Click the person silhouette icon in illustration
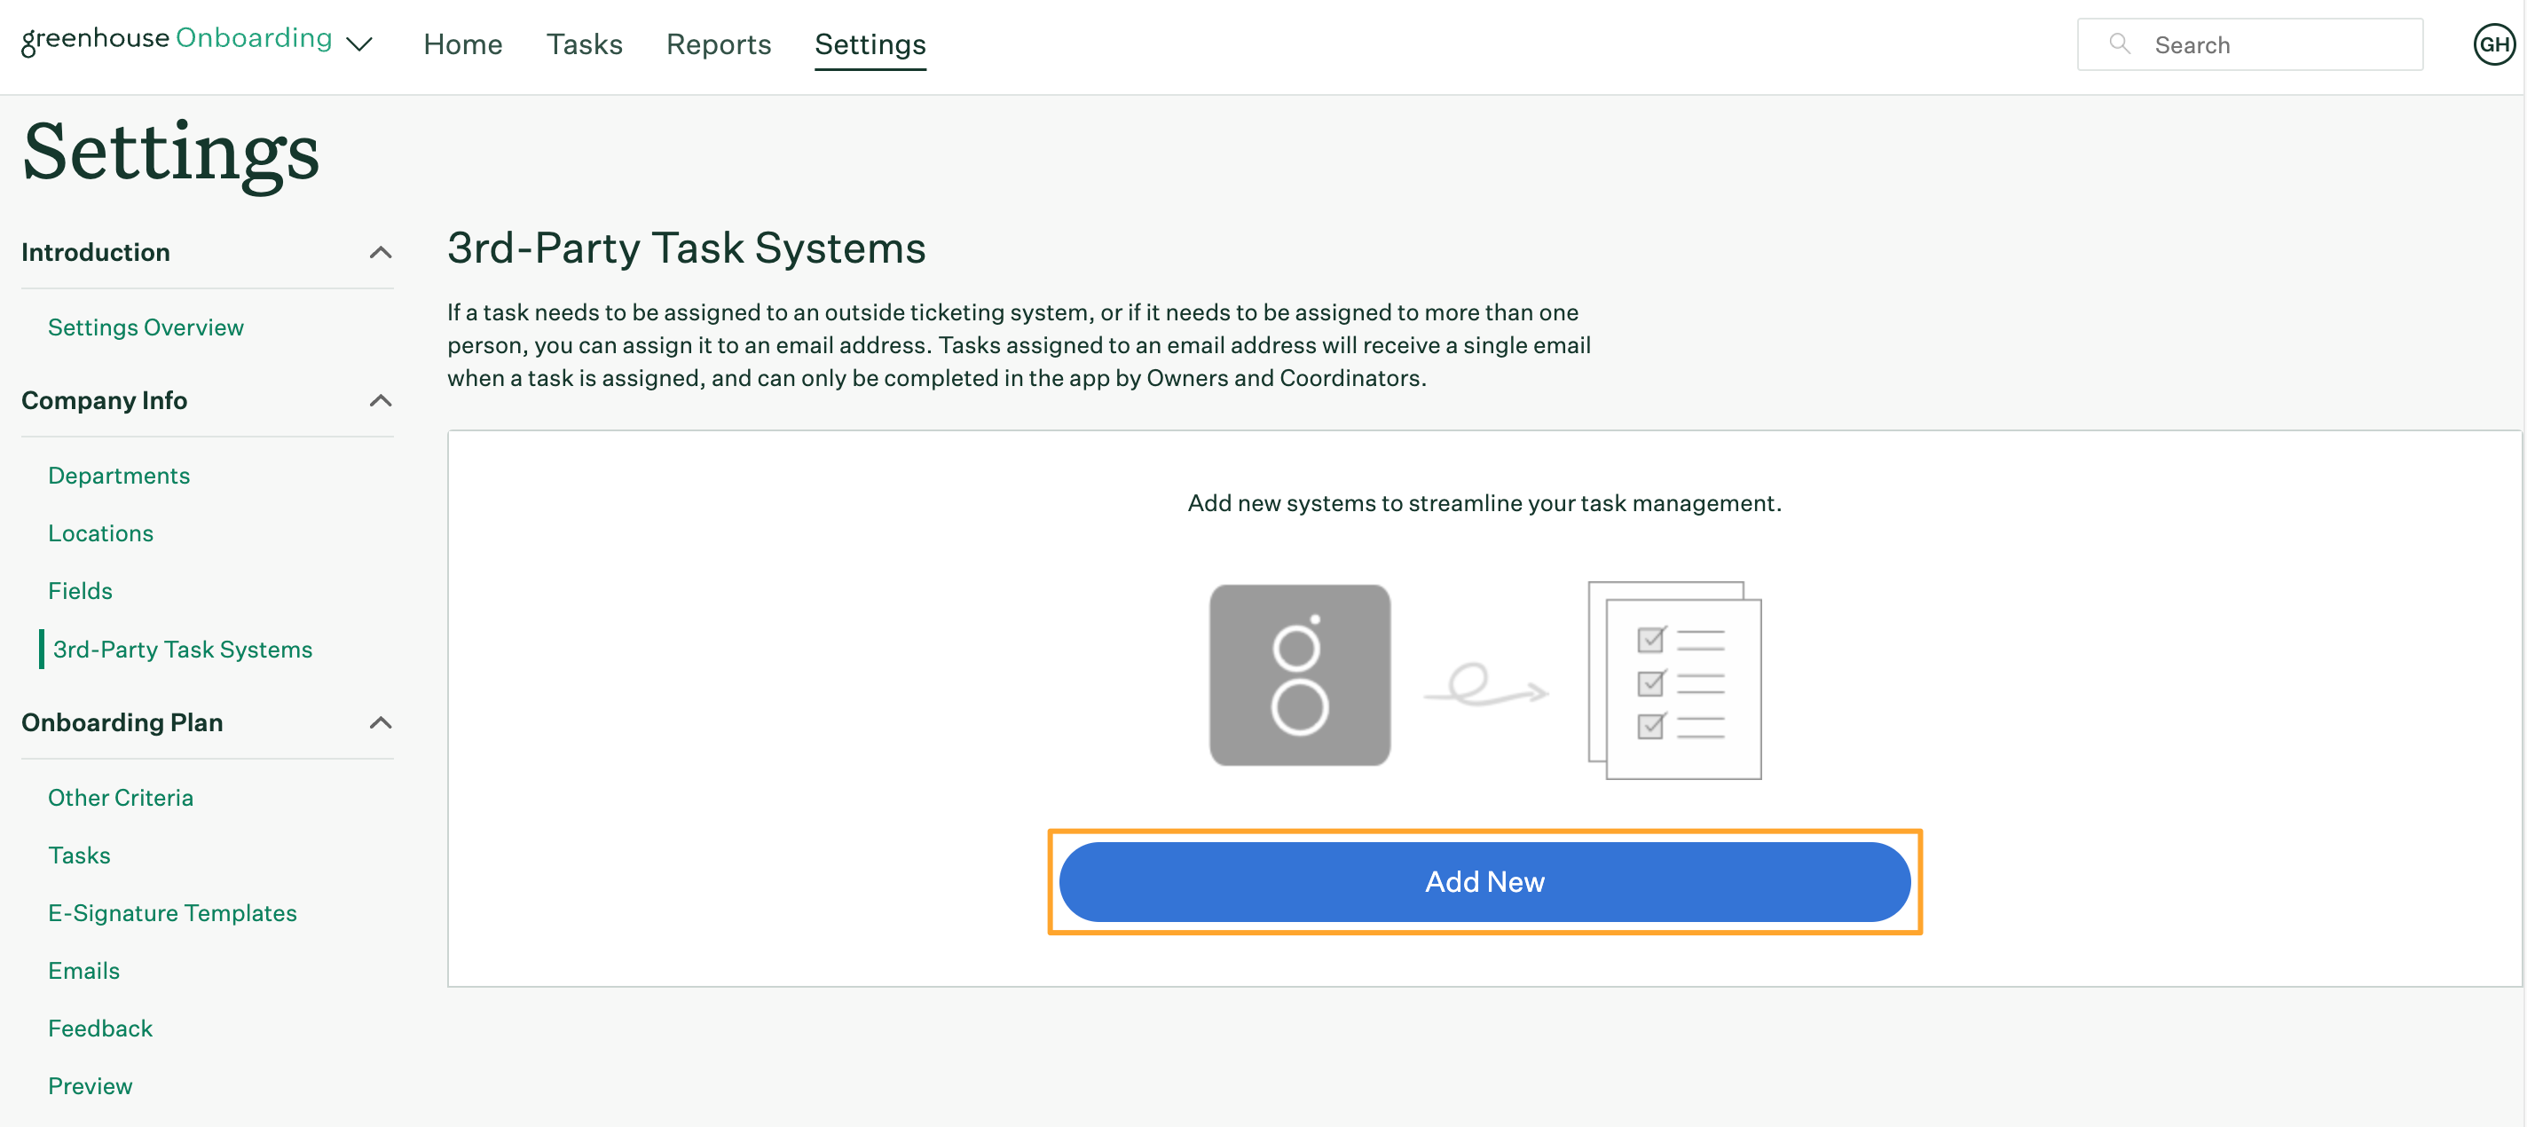 click(1299, 674)
